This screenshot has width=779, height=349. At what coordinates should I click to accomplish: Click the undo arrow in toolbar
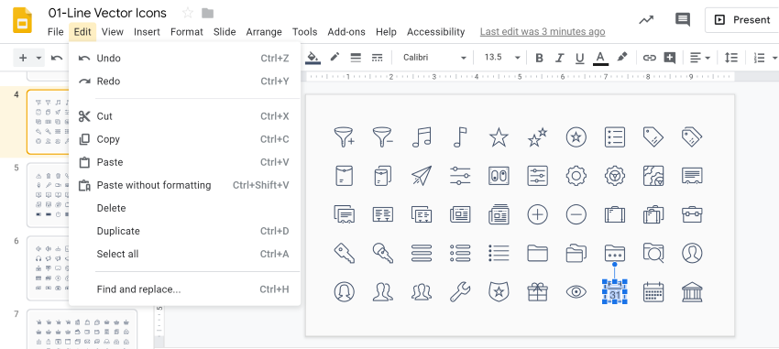pos(57,58)
